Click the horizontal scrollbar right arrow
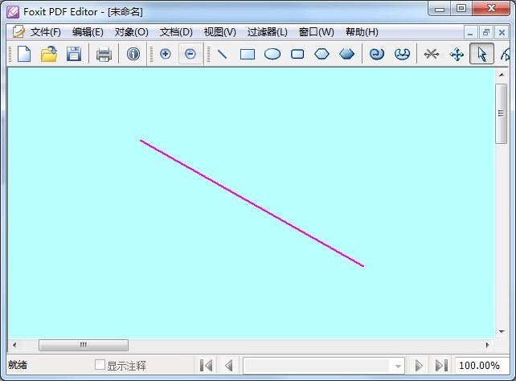The height and width of the screenshot is (381, 516). point(488,345)
